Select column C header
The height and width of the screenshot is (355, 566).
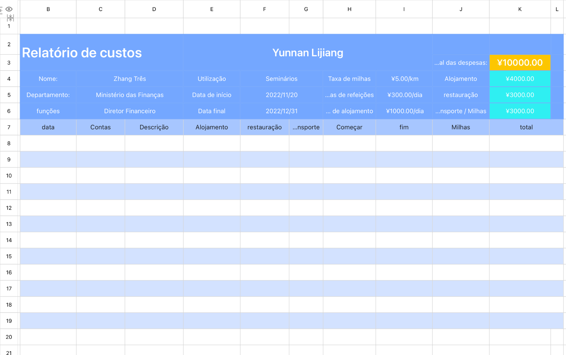[100, 9]
